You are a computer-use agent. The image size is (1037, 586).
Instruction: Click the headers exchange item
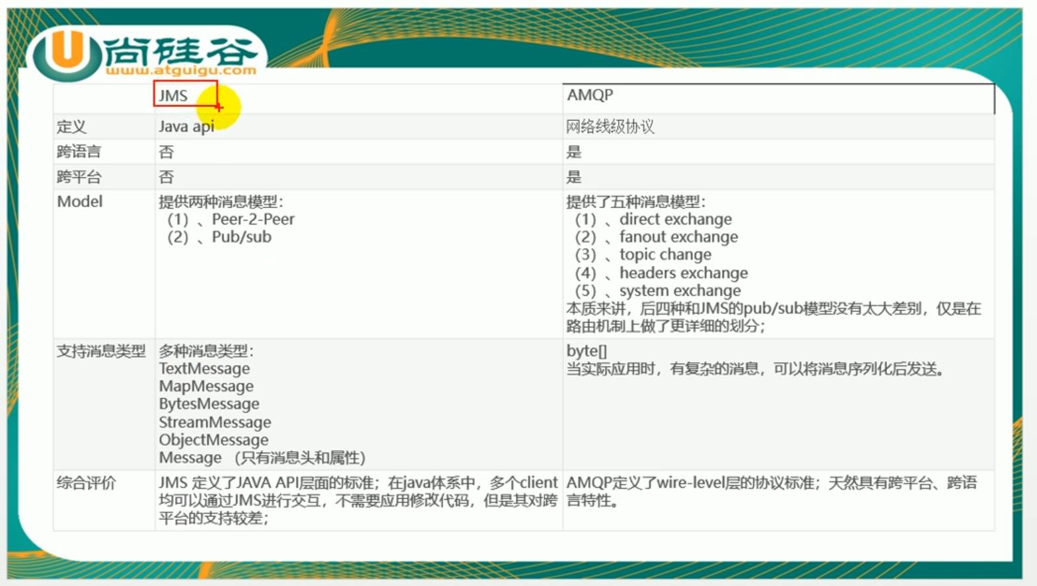click(661, 273)
